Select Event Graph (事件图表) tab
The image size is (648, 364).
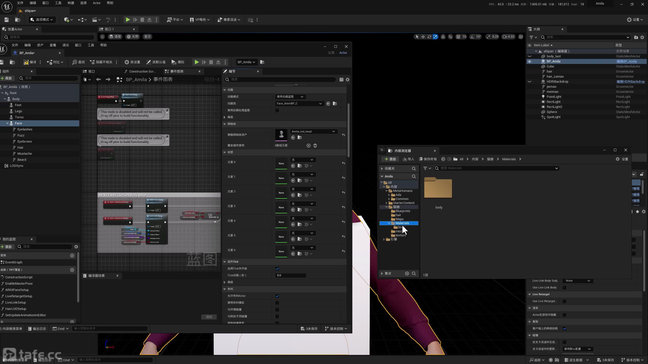coord(177,72)
